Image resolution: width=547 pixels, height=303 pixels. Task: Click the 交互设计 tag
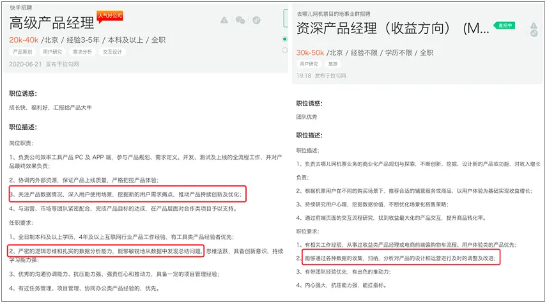[x=112, y=52]
